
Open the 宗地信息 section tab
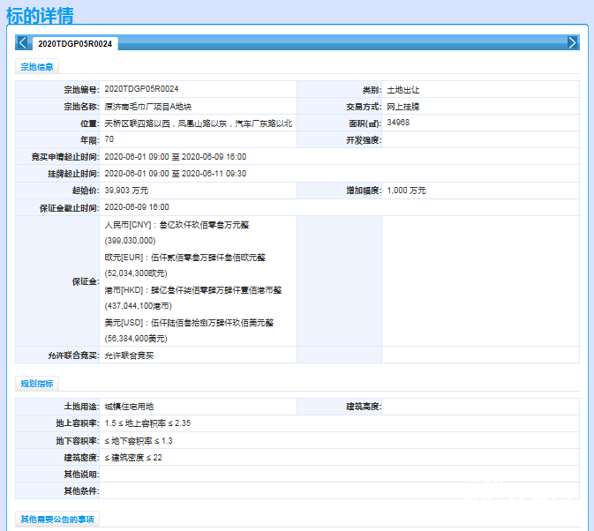point(37,66)
